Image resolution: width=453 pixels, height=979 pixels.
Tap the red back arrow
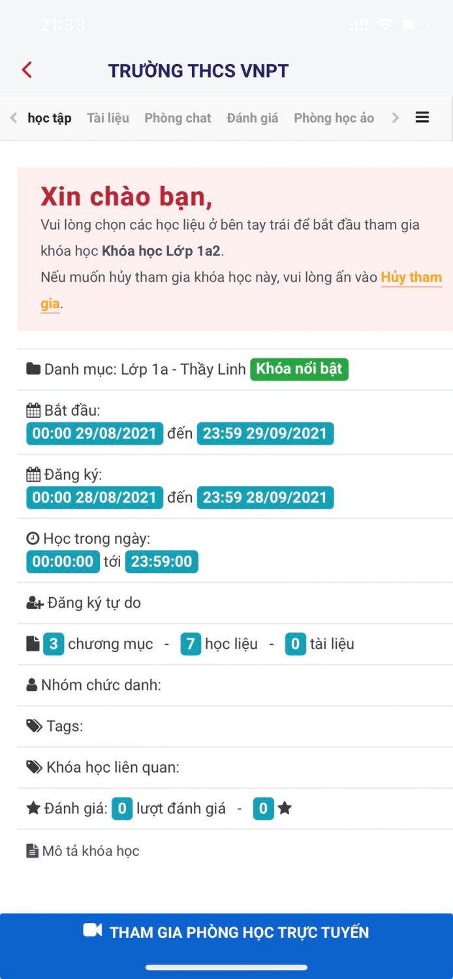[27, 70]
